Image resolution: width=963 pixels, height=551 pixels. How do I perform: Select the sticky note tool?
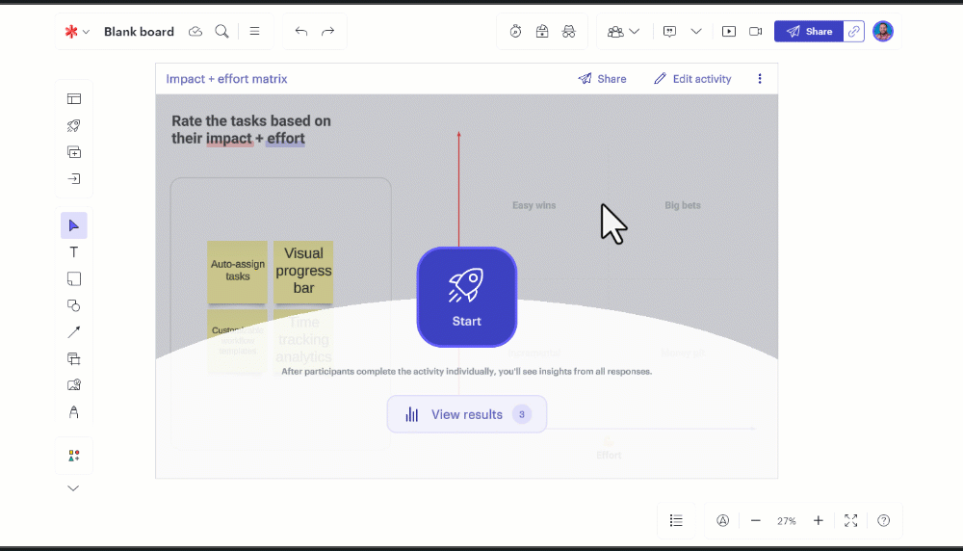pos(74,279)
